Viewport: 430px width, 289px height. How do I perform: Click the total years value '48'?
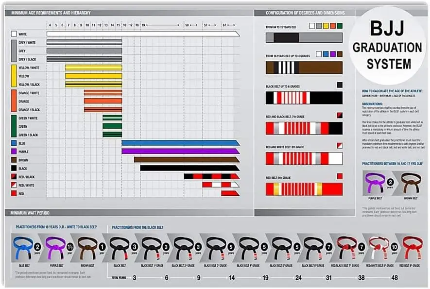[x=395, y=278]
